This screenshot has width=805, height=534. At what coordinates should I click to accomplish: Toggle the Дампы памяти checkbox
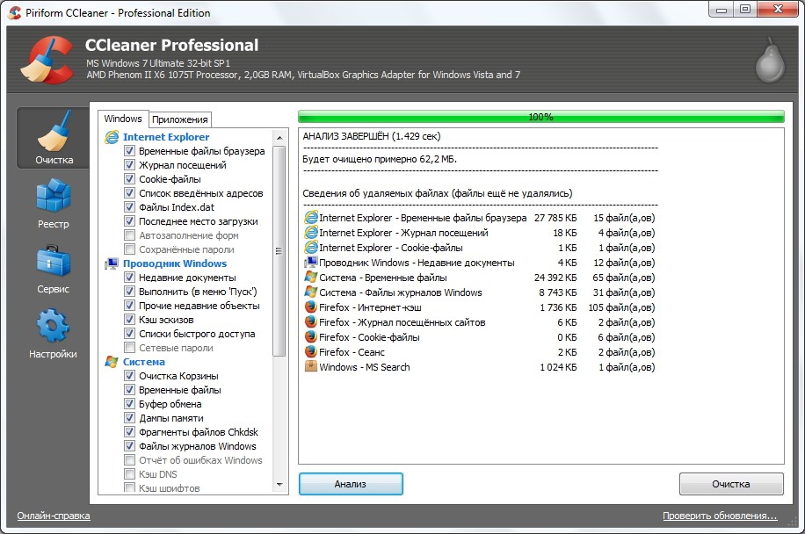tap(130, 417)
